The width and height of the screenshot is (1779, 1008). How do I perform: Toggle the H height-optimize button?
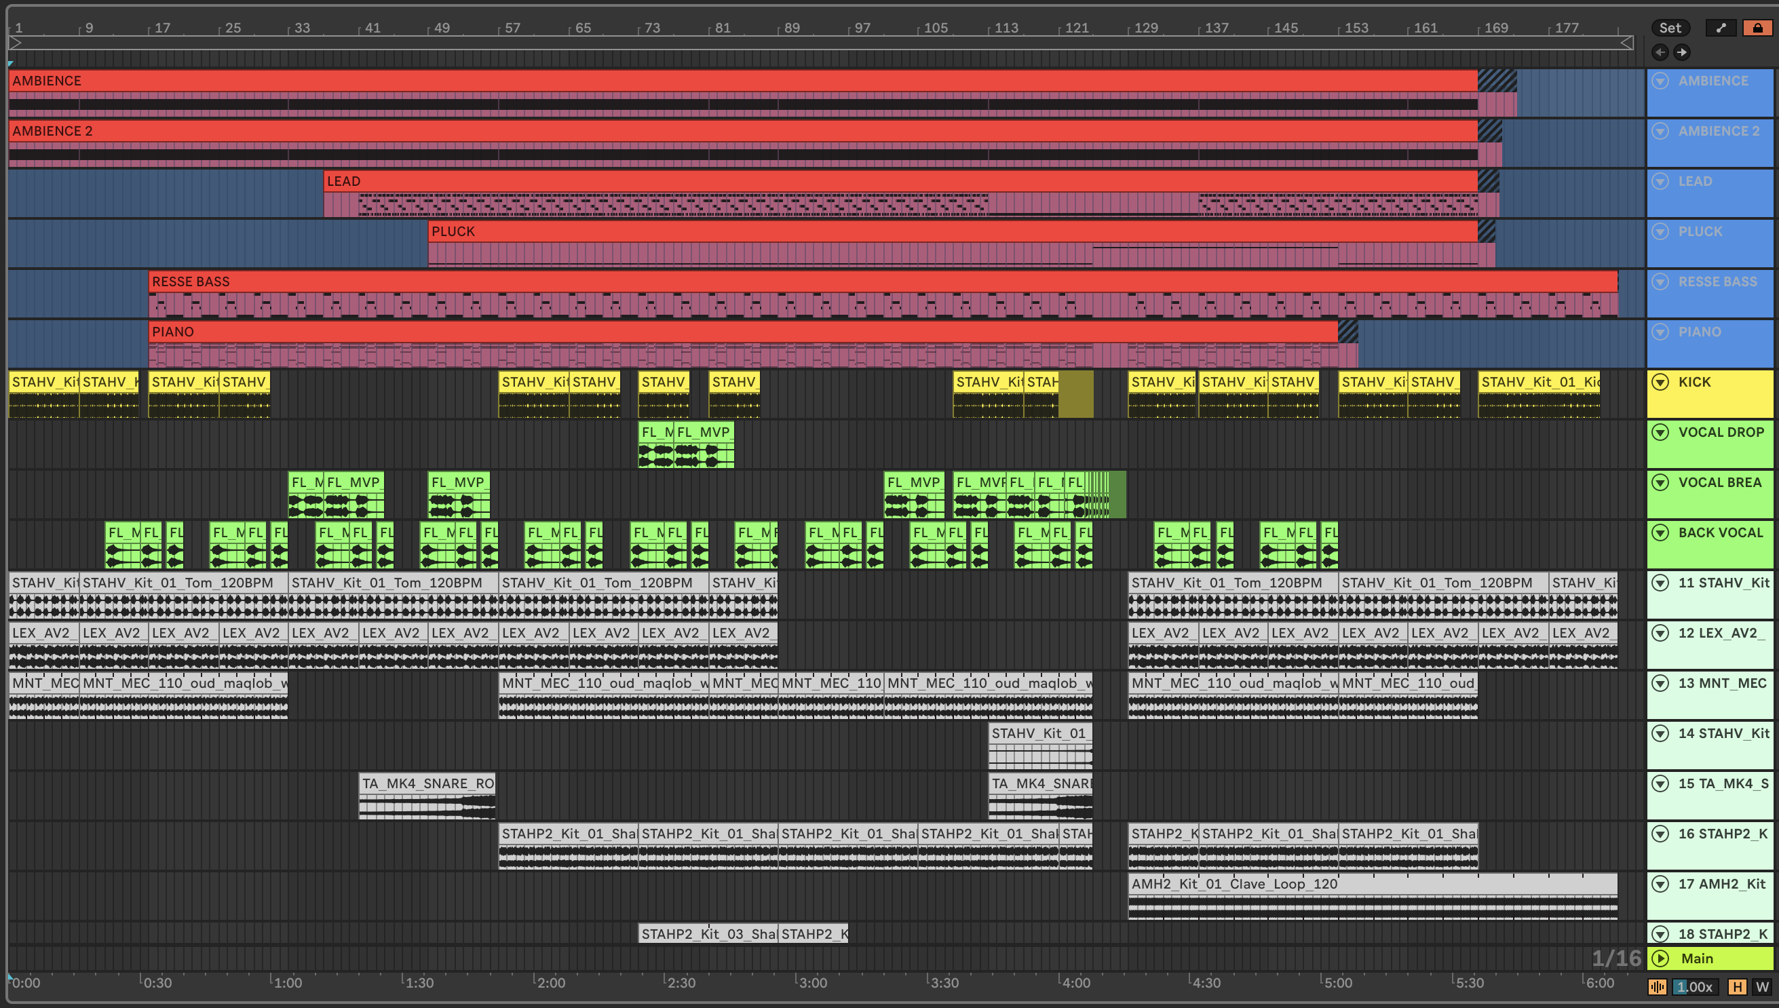click(1737, 986)
